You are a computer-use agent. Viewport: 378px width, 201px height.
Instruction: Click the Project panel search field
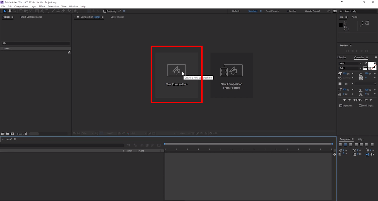36,43
